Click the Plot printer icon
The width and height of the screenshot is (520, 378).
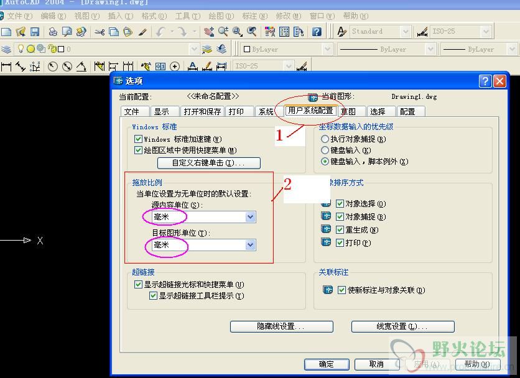[53, 32]
